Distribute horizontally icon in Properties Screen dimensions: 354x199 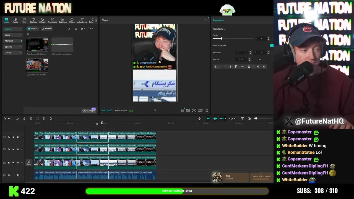click(257, 67)
